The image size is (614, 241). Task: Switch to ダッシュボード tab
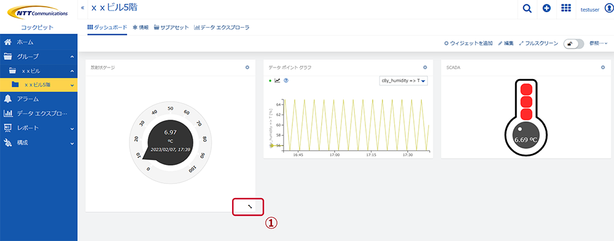(107, 28)
